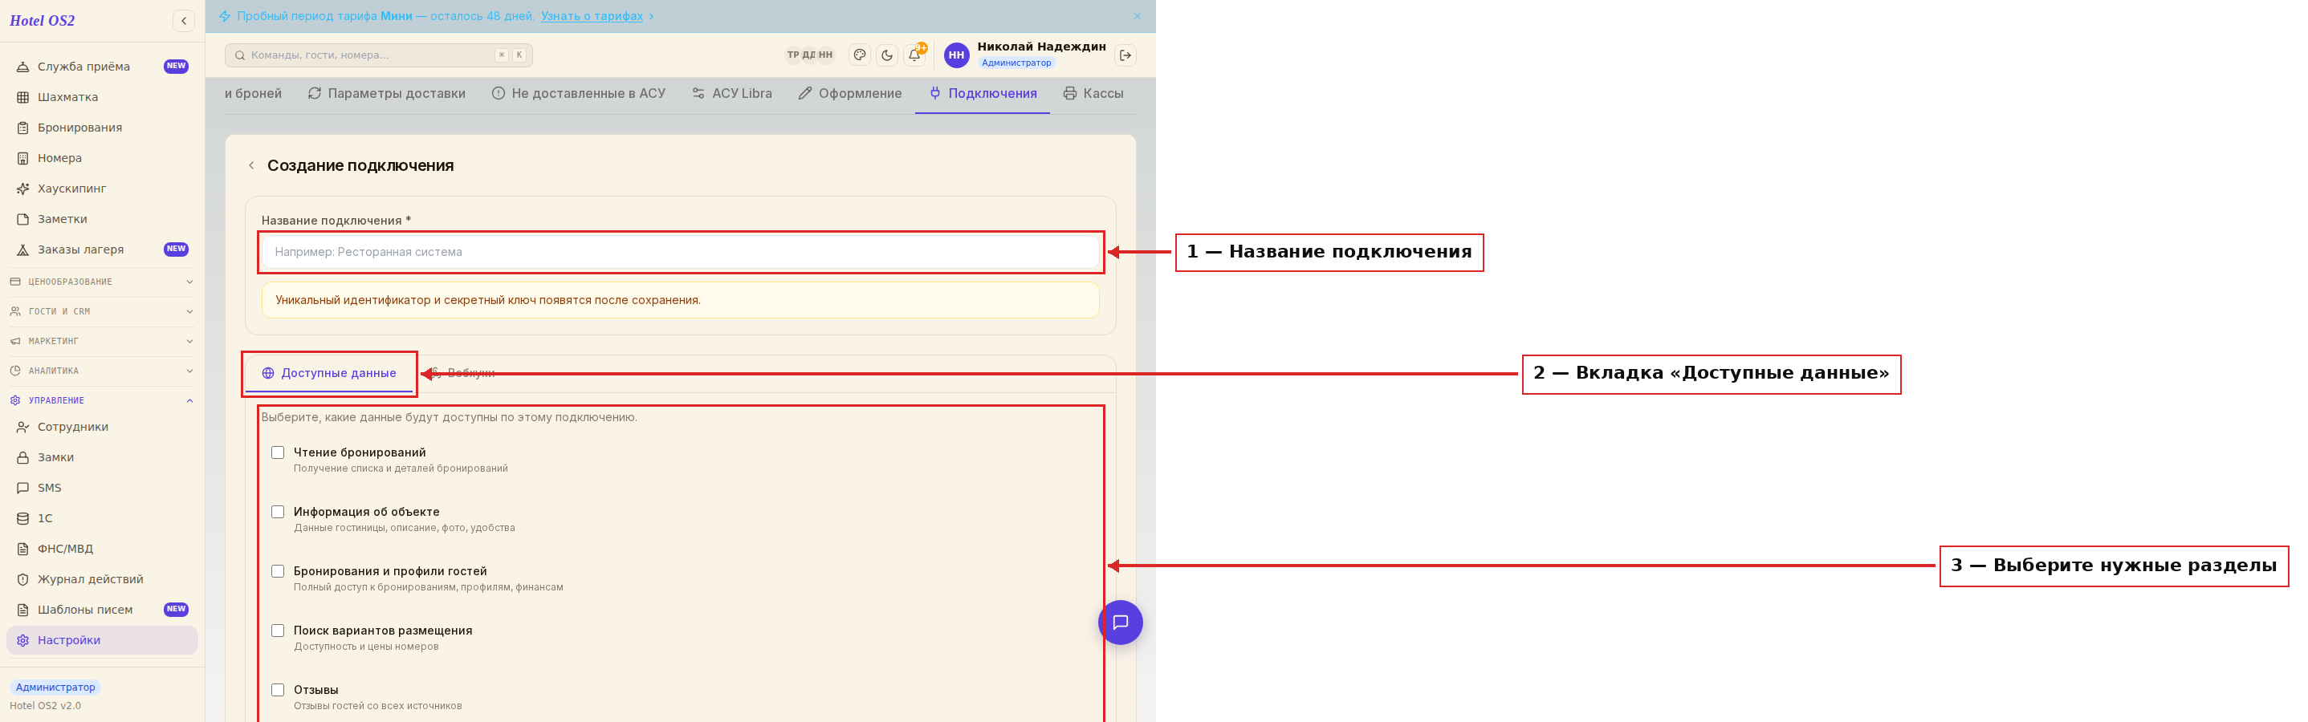2308x722 pixels.
Task: Switch to Кассы tab
Action: click(x=1093, y=93)
